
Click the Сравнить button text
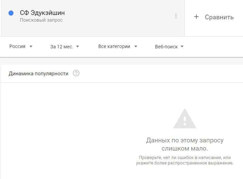click(x=219, y=17)
